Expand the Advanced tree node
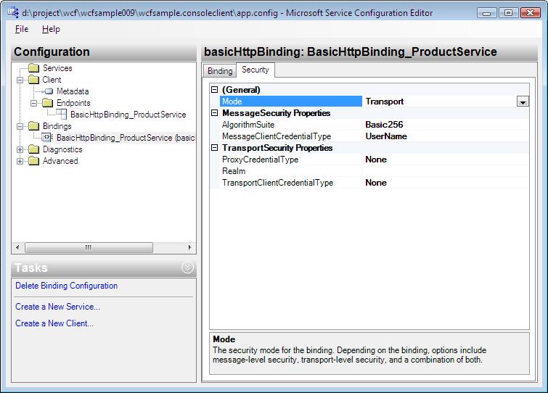Viewport: 548px width, 393px height. click(20, 161)
